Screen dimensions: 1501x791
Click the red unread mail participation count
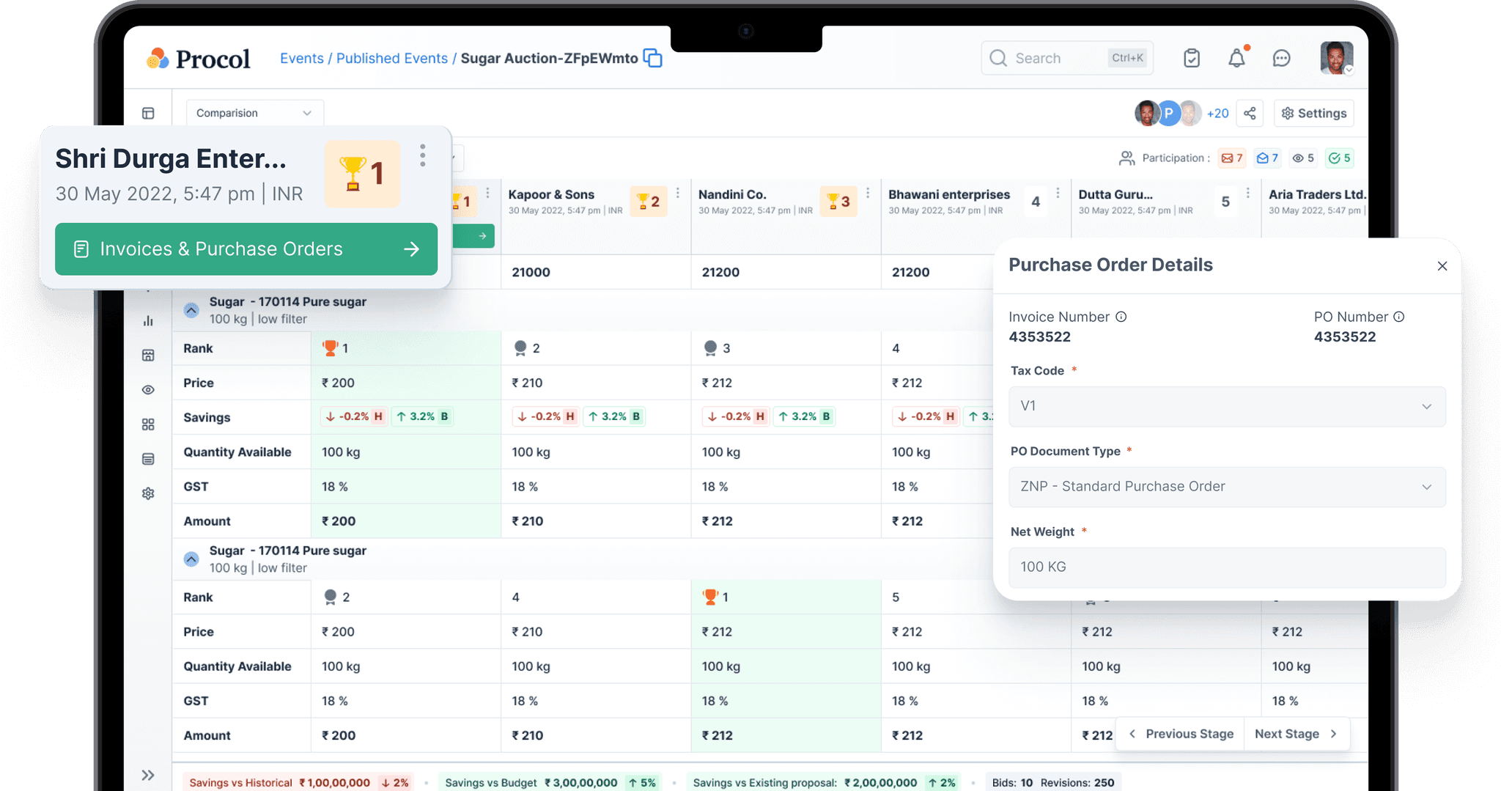pyautogui.click(x=1231, y=158)
